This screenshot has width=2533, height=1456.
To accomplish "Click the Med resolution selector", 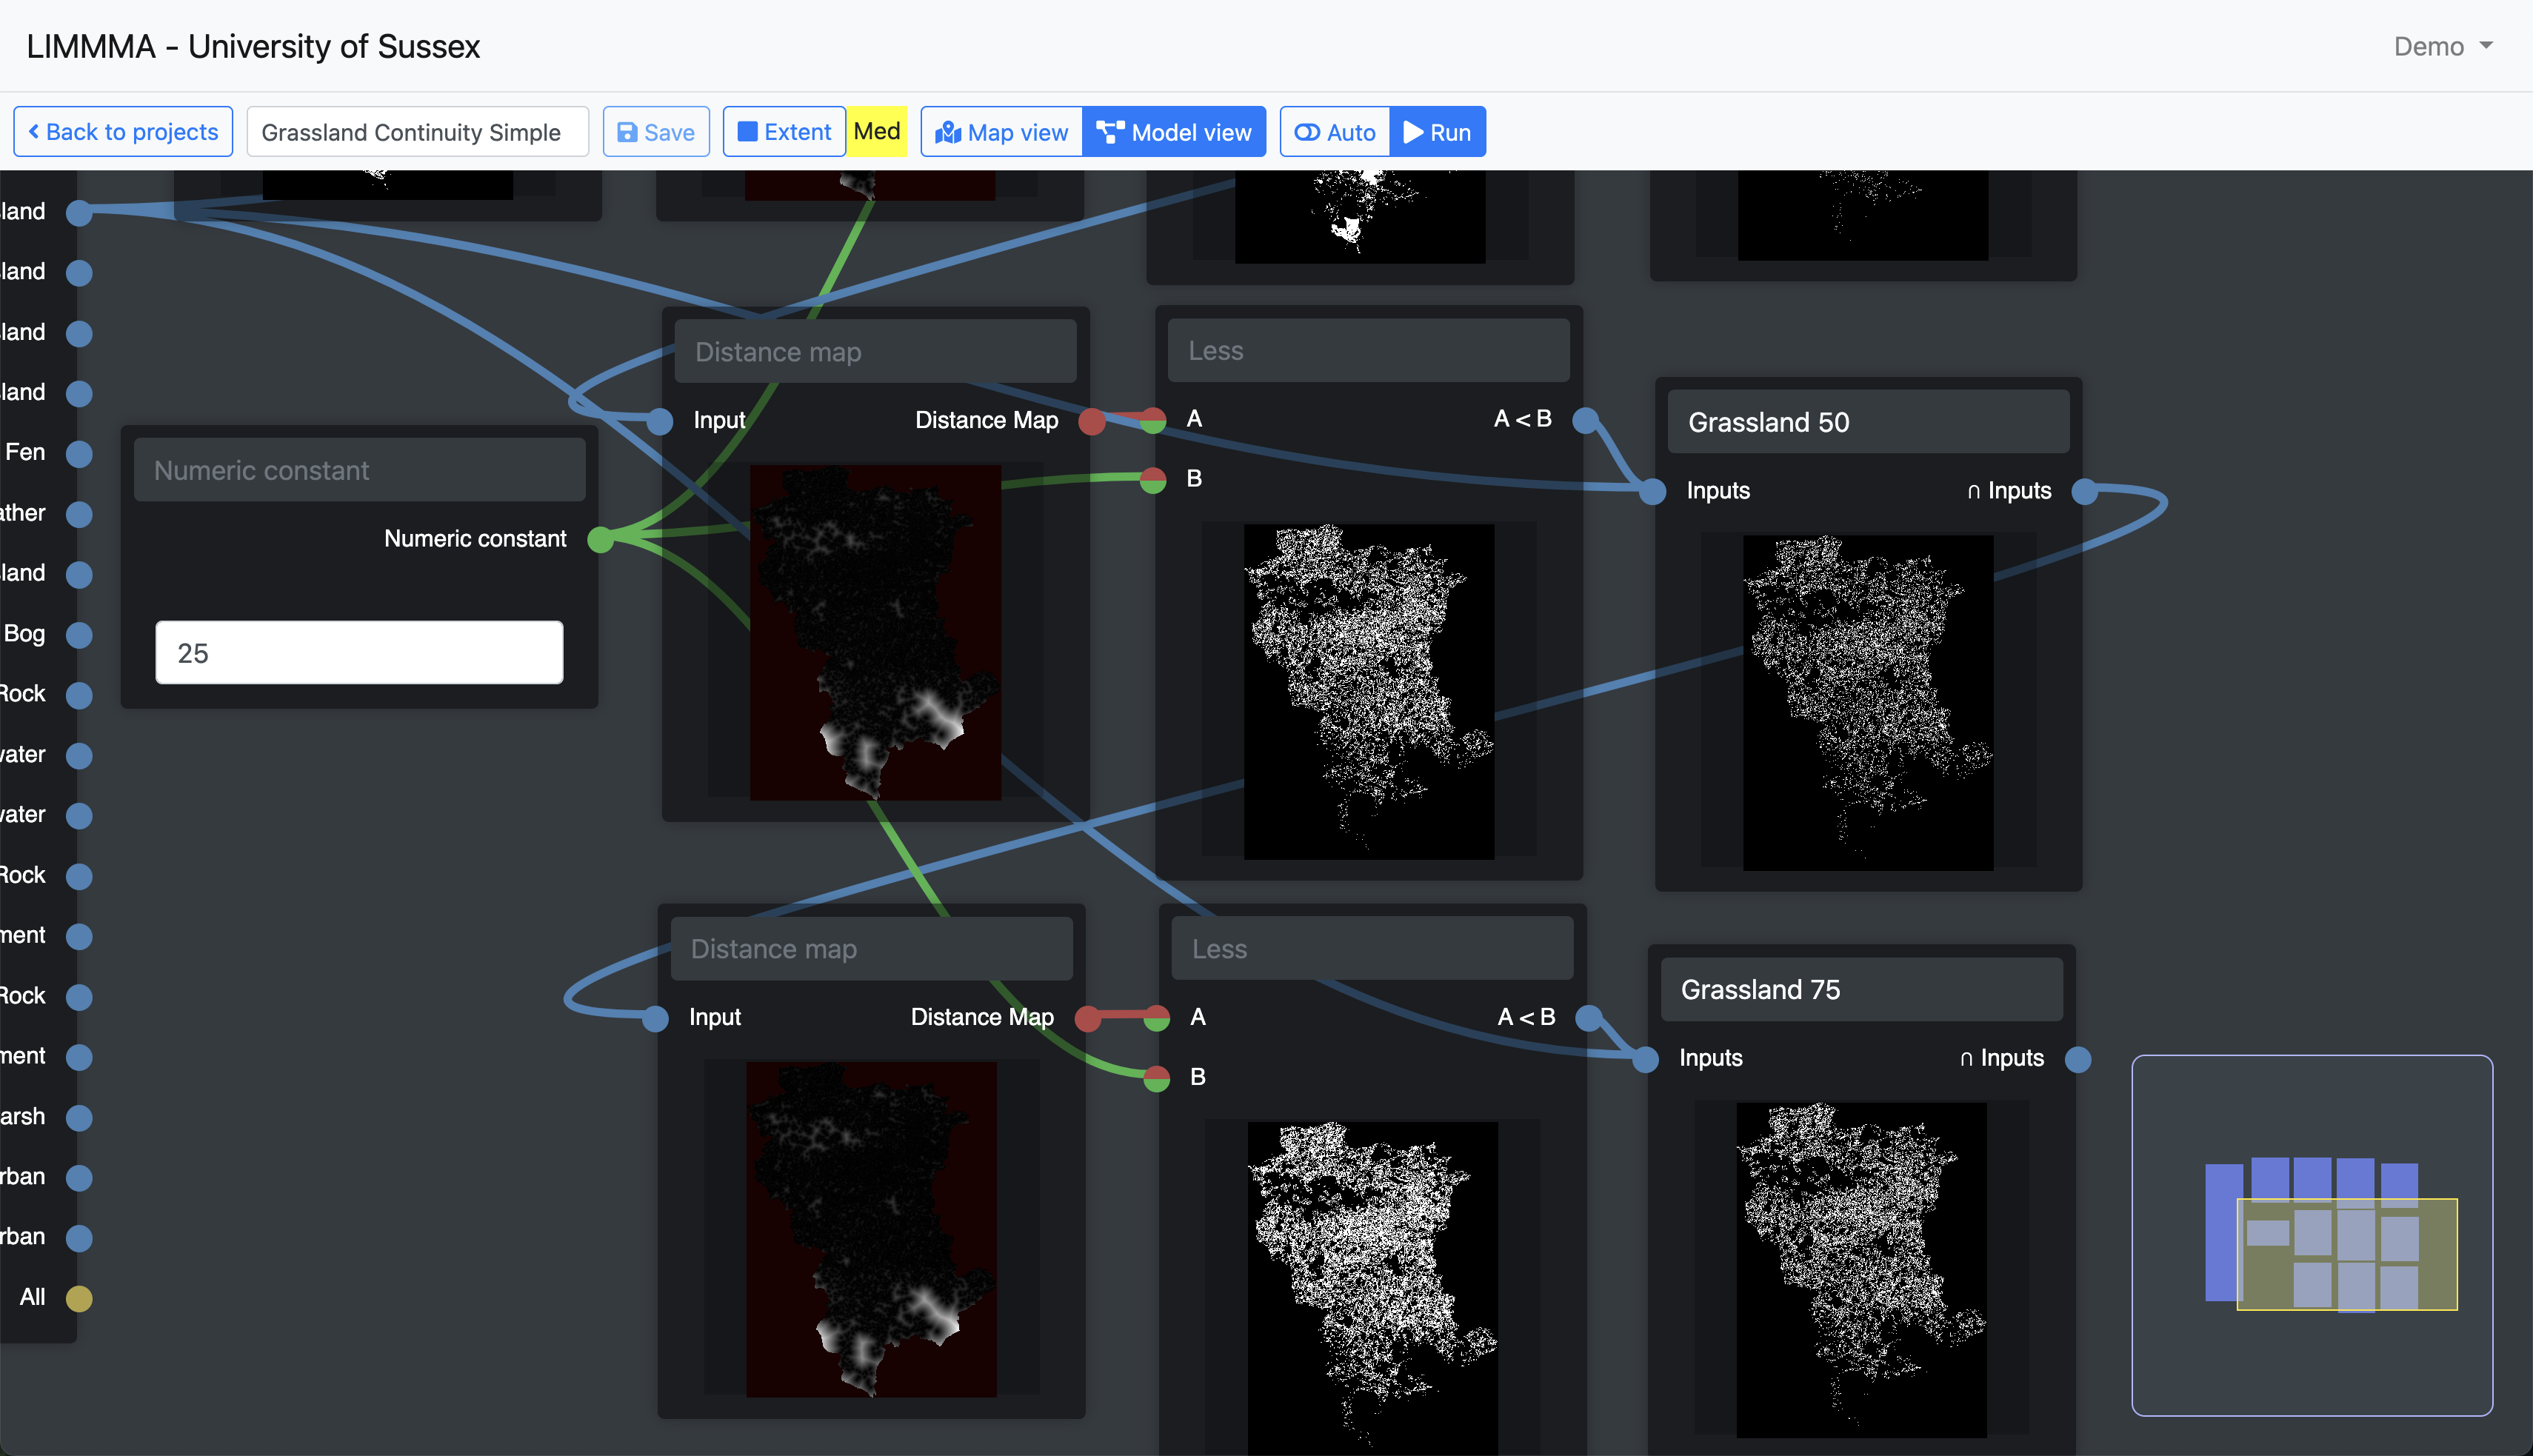I will click(876, 132).
